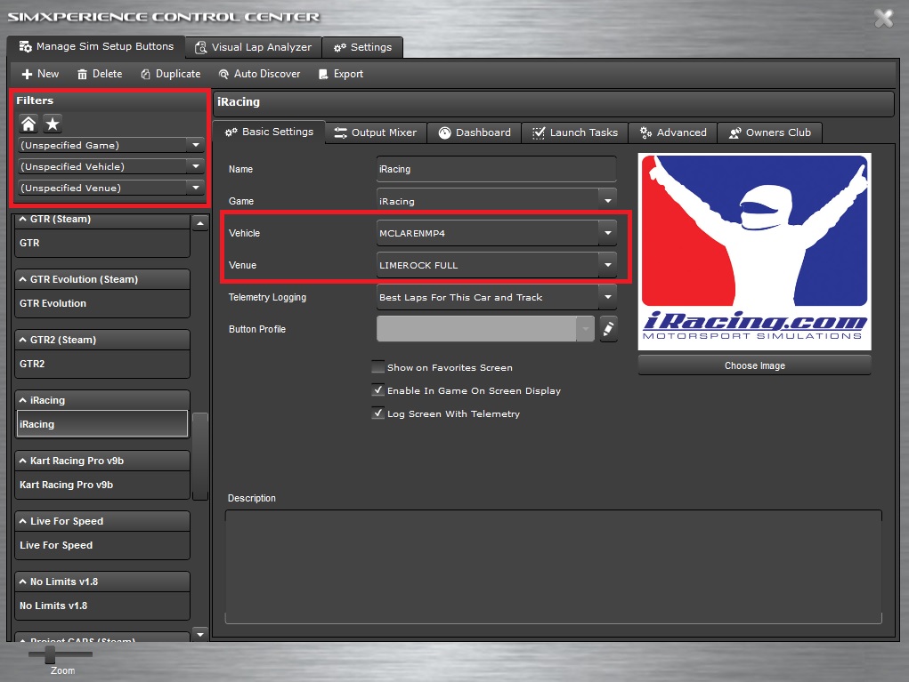This screenshot has height=682, width=909.
Task: Open the Visual Lap Analyzer tab
Action: point(254,47)
